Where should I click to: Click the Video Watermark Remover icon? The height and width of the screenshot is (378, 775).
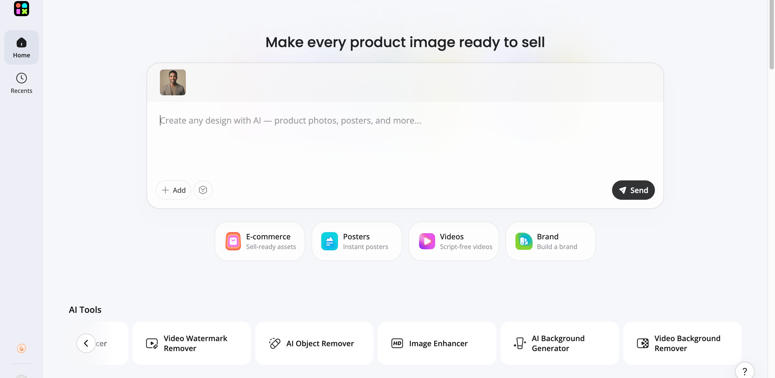(x=152, y=344)
